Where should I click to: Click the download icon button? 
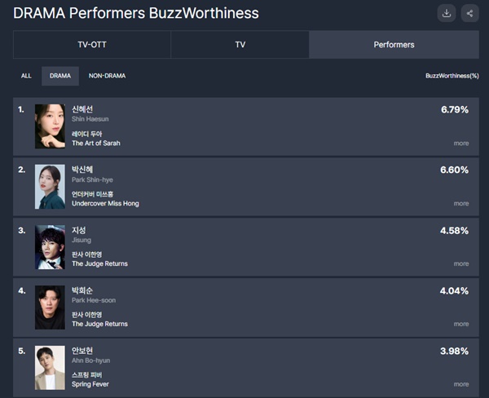pyautogui.click(x=447, y=13)
